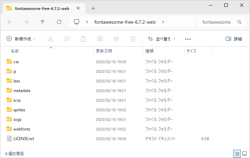Click the less folder icon

click(x=9, y=81)
